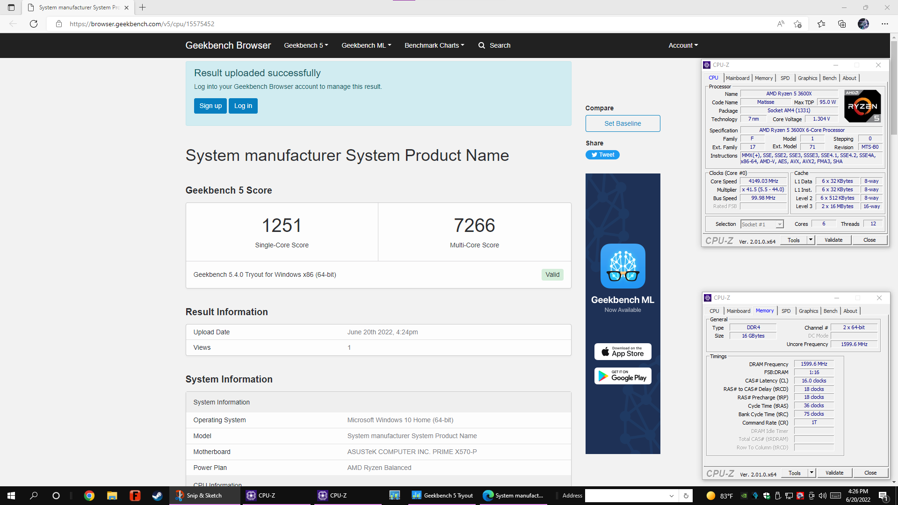Click the Sign up button
Image resolution: width=898 pixels, height=505 pixels.
point(210,106)
